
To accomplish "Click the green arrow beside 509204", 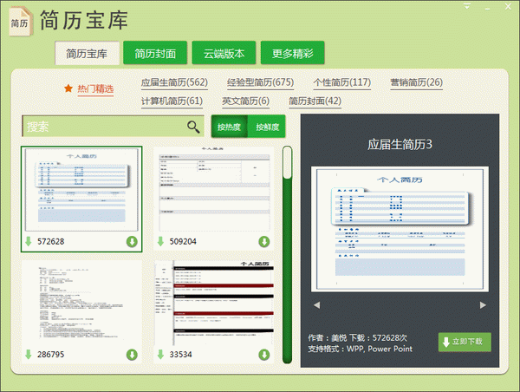I will coord(160,241).
